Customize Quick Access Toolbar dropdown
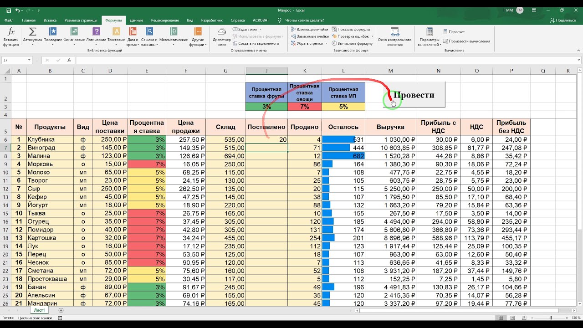Viewport: 583px width, 328px height. click(38, 10)
